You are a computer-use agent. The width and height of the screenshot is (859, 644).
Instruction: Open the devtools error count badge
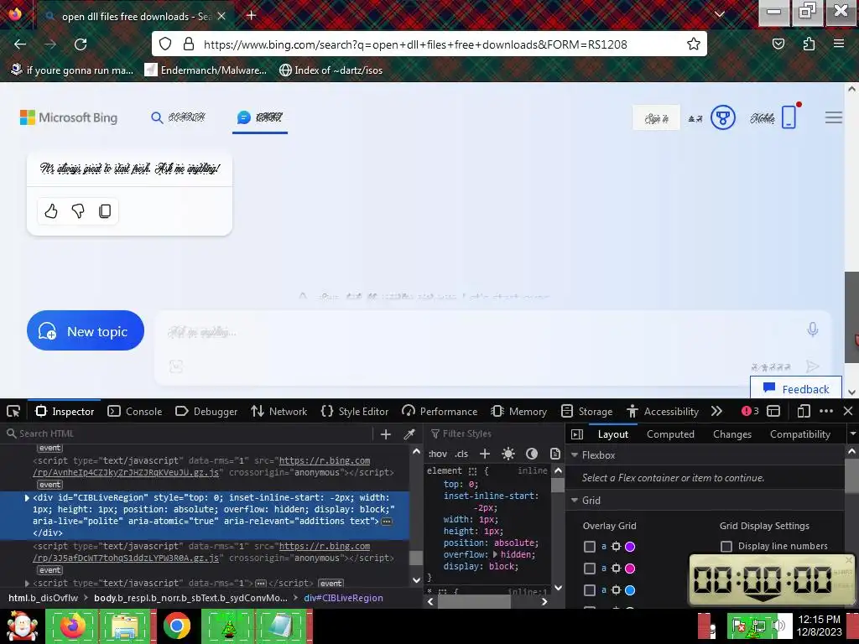point(750,411)
